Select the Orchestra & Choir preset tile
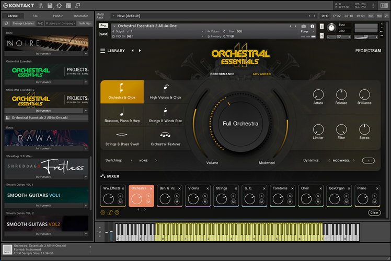This screenshot has width=391, height=261. coord(122,92)
